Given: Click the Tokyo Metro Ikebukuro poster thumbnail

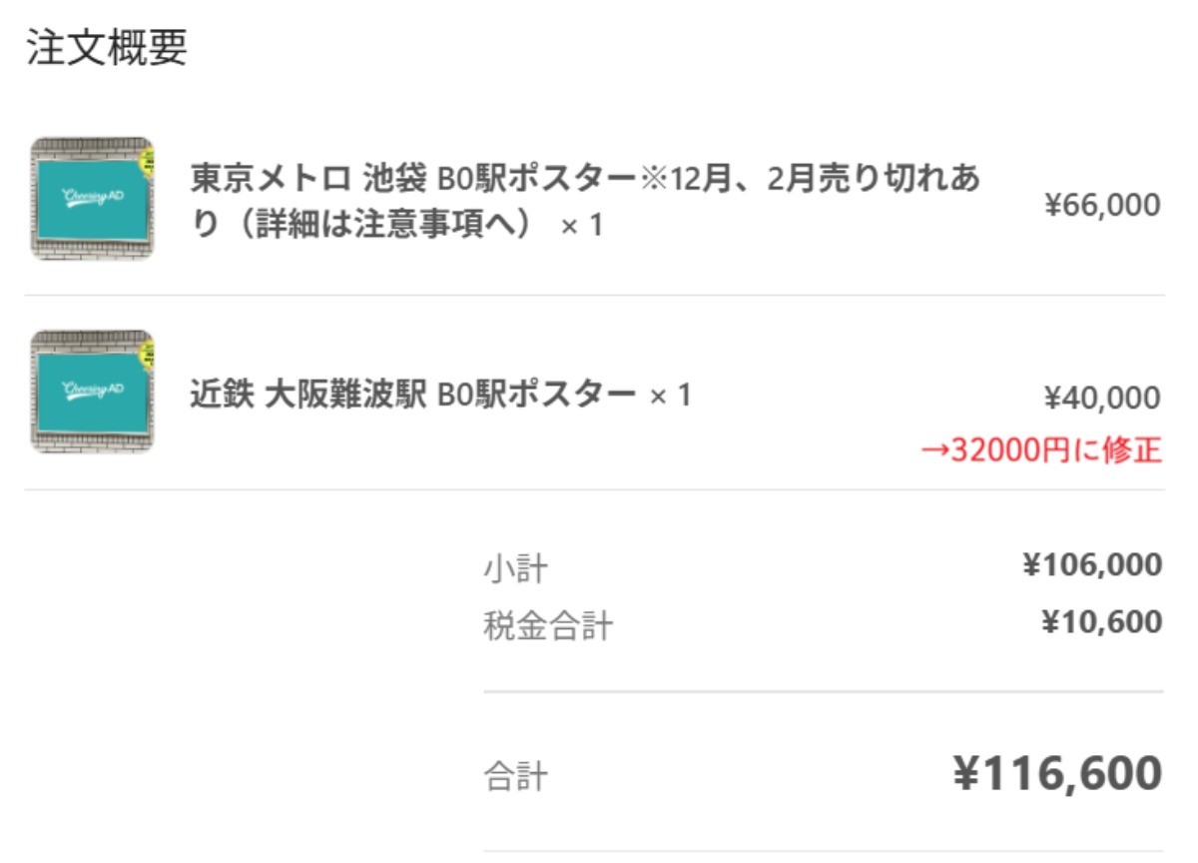Looking at the screenshot, I should tap(92, 200).
